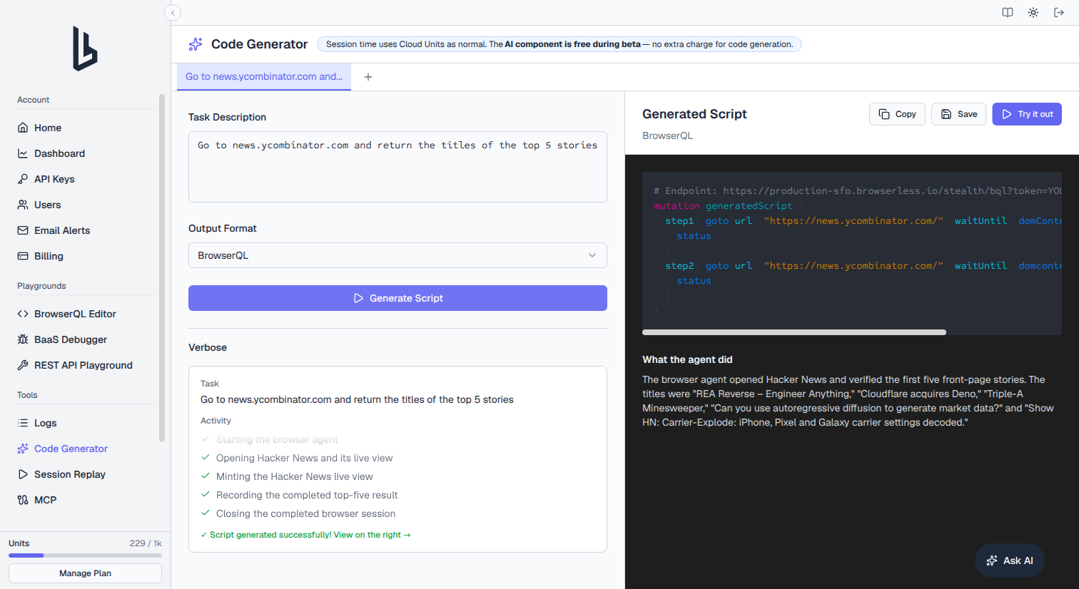Click 'Minting the Hacker News live view' row
Image resolution: width=1079 pixels, height=589 pixels.
point(294,476)
